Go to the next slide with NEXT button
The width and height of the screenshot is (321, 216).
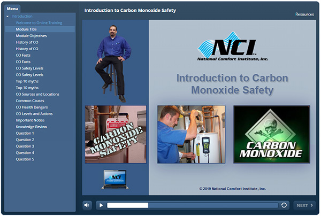pos(304,205)
